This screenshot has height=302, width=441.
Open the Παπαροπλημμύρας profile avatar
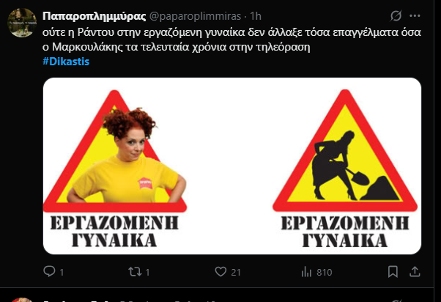(22, 23)
